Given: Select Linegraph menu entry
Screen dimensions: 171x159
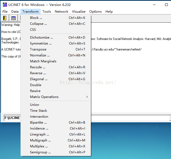Looking at the screenshot, I should (x=56, y=134).
